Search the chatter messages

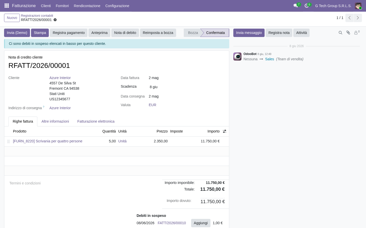click(340, 33)
